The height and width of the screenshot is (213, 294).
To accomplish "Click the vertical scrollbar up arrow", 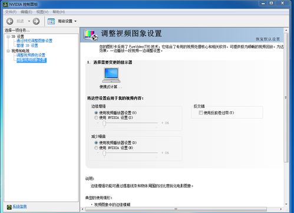I will click(x=286, y=30).
